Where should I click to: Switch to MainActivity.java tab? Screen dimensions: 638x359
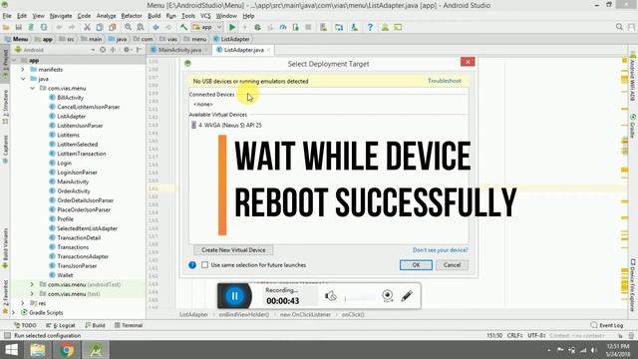coord(179,50)
